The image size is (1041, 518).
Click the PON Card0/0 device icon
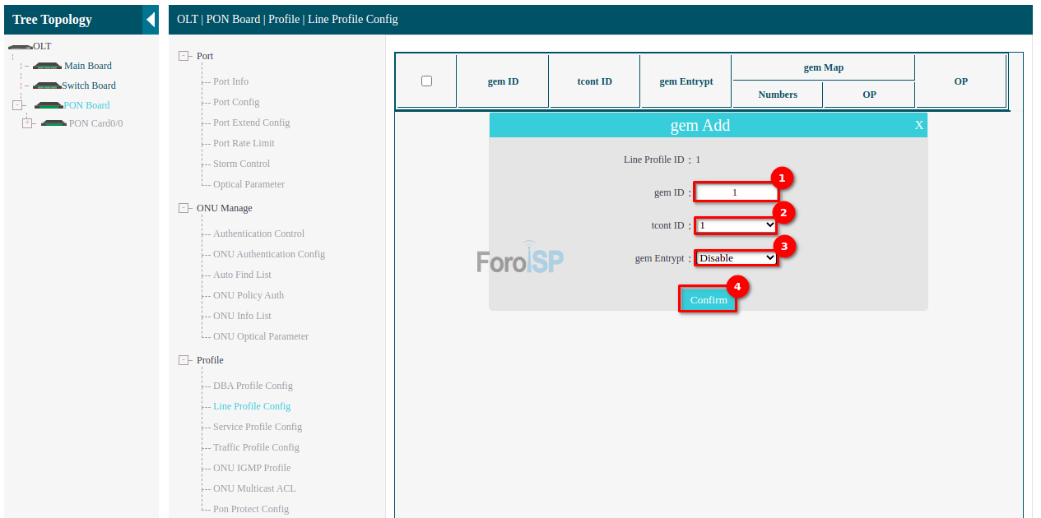coord(53,123)
